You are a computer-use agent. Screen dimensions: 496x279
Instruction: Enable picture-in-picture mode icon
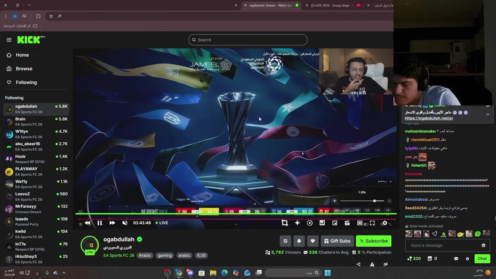coord(335,223)
